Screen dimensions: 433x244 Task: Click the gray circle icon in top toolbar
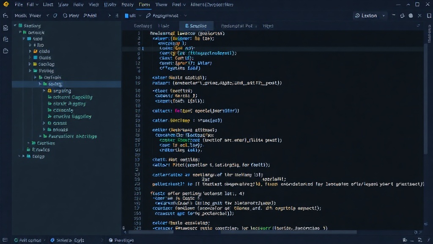coord(411,16)
